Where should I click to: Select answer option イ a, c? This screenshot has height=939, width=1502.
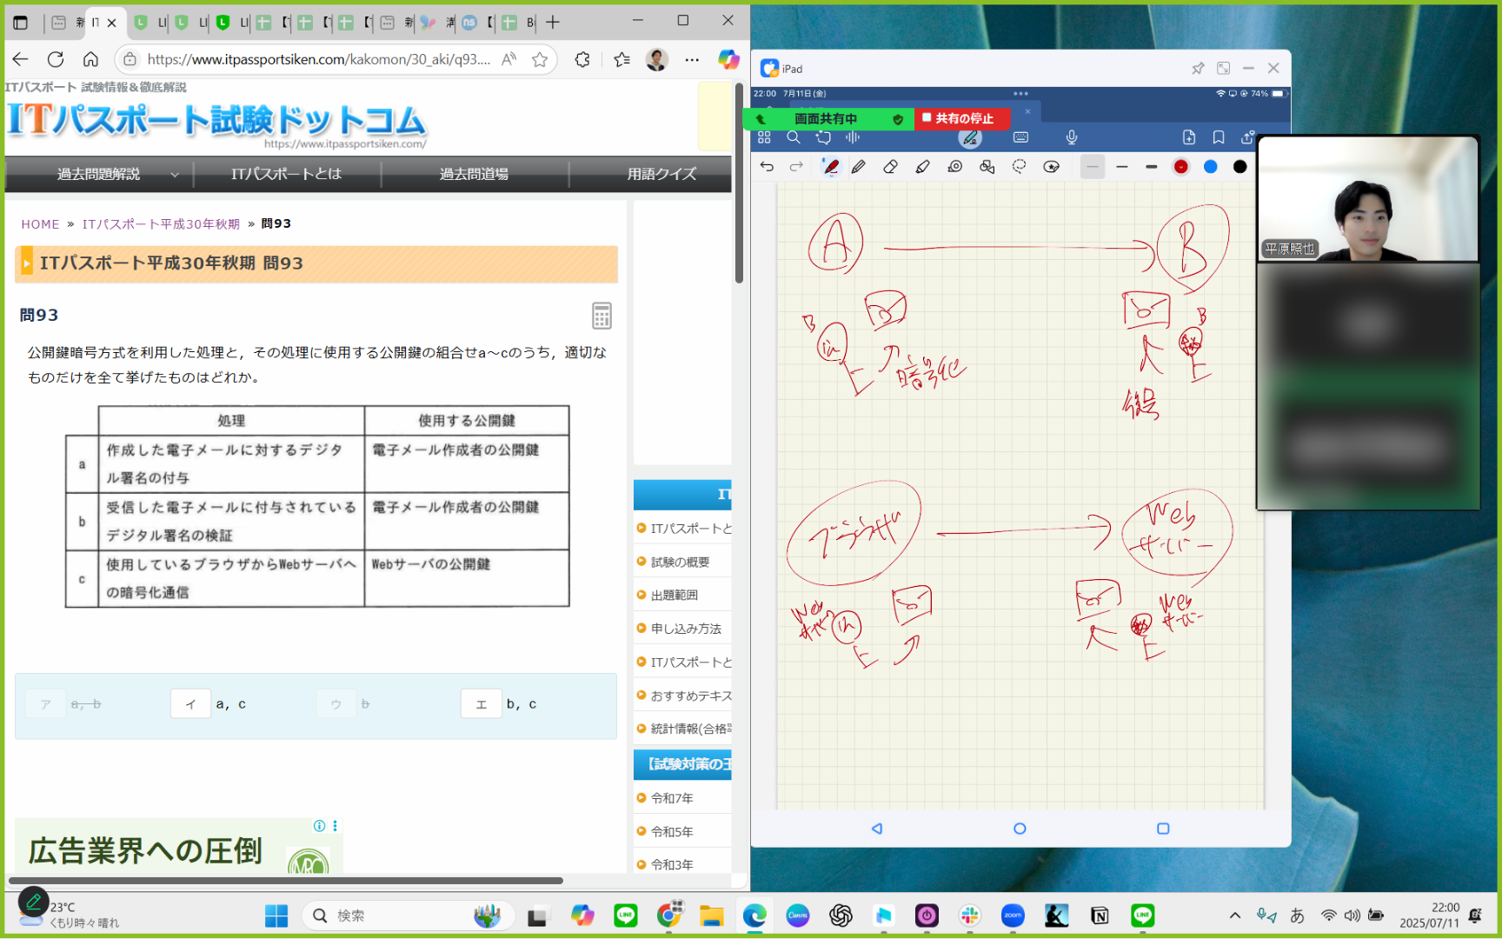tap(209, 704)
